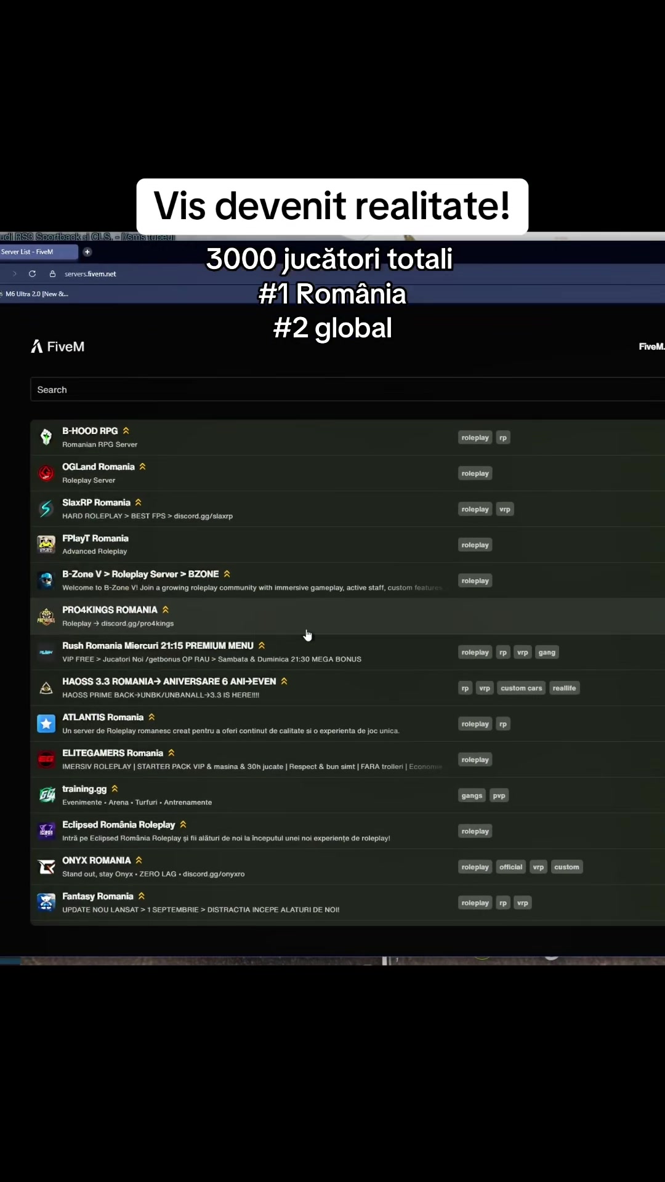The image size is (665, 1182).
Task: Click the HAOSS 3.3 ROMANIA server logo
Action: coord(46,688)
